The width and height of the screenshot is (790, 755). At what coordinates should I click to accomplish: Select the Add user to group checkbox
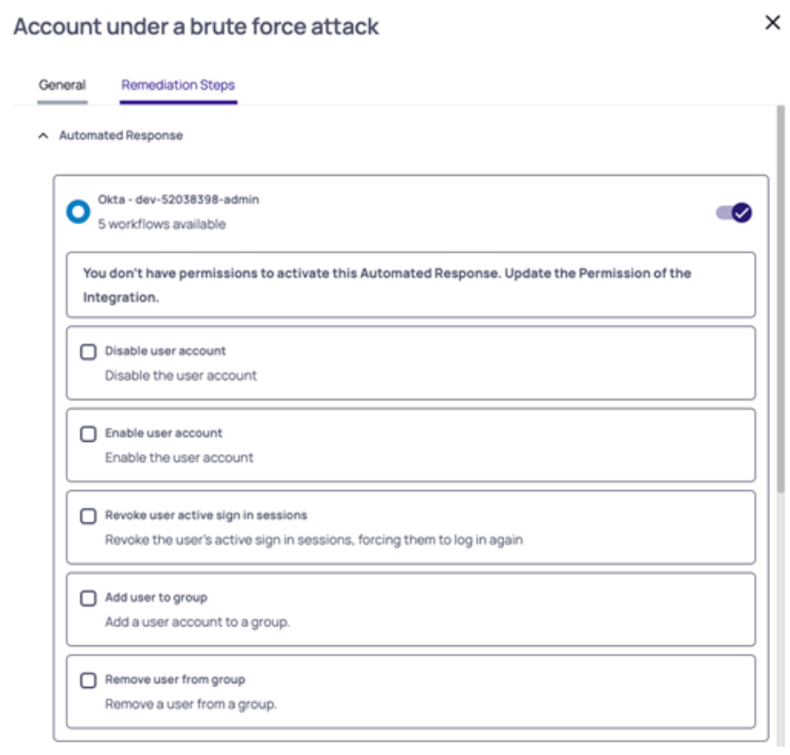point(88,599)
